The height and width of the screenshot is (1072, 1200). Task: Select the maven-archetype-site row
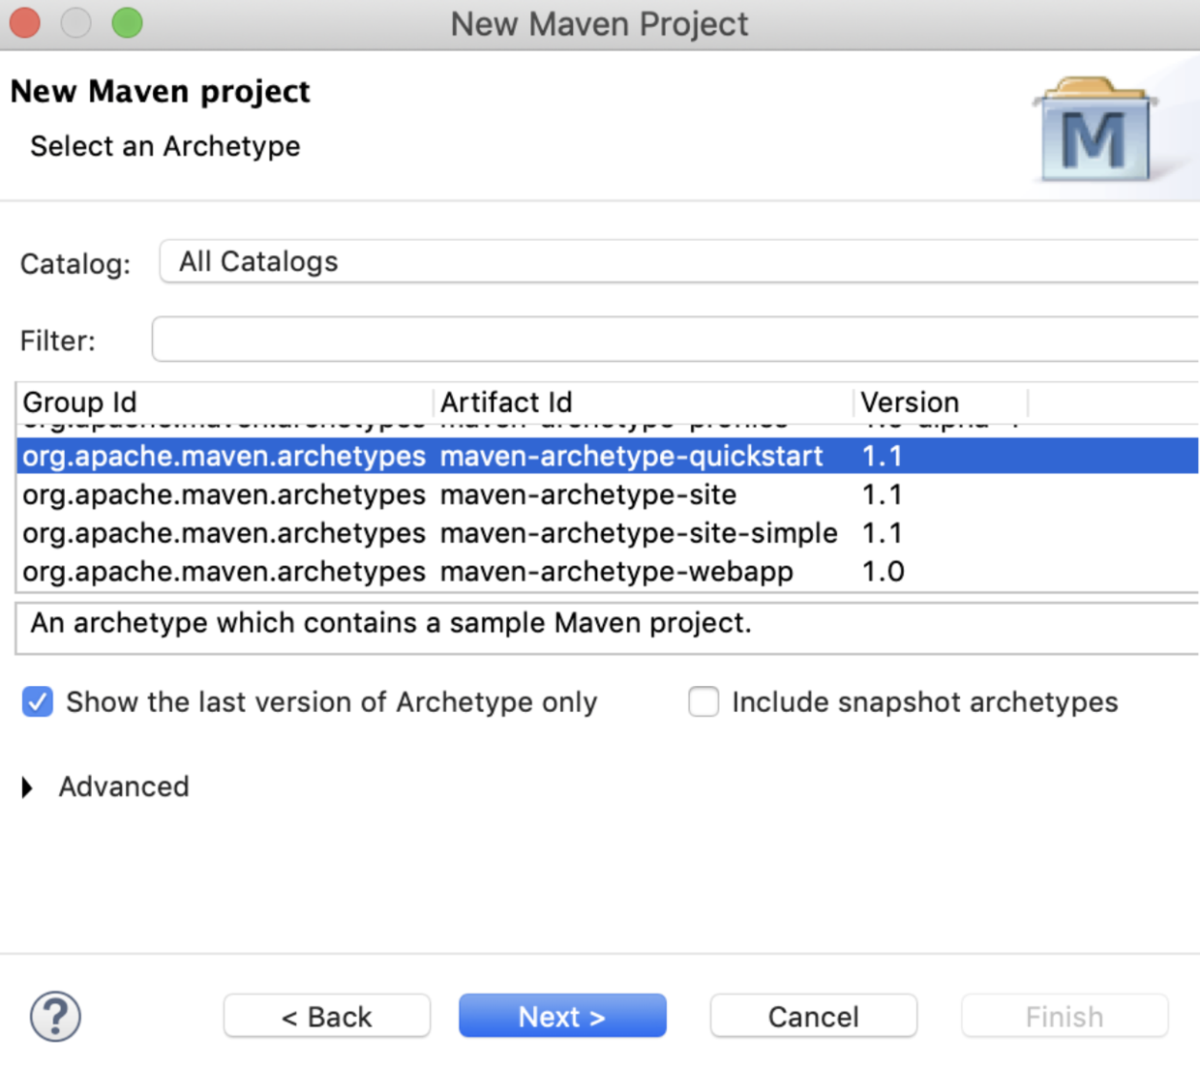tap(608, 494)
